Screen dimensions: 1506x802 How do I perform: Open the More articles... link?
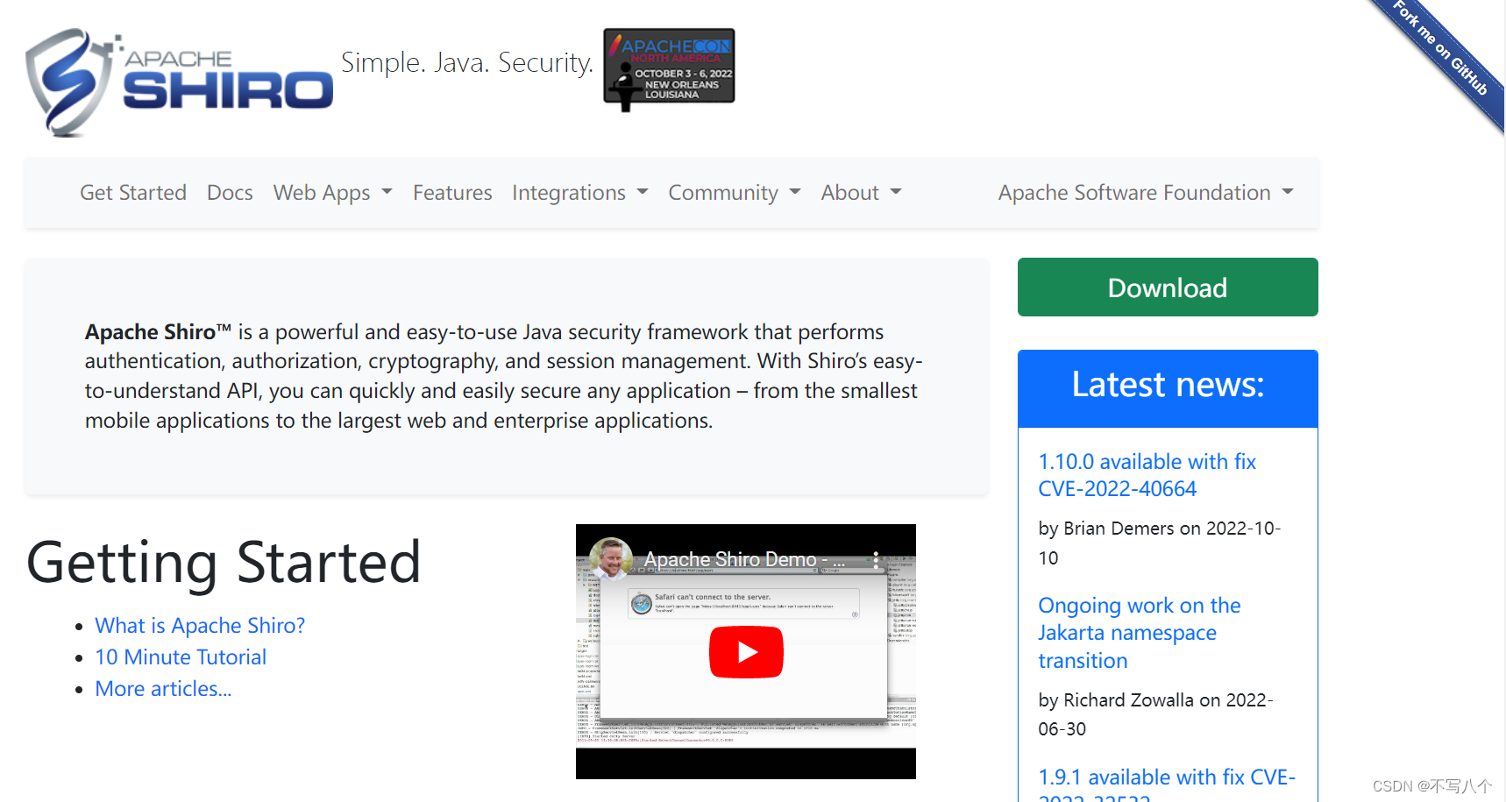[x=163, y=689]
